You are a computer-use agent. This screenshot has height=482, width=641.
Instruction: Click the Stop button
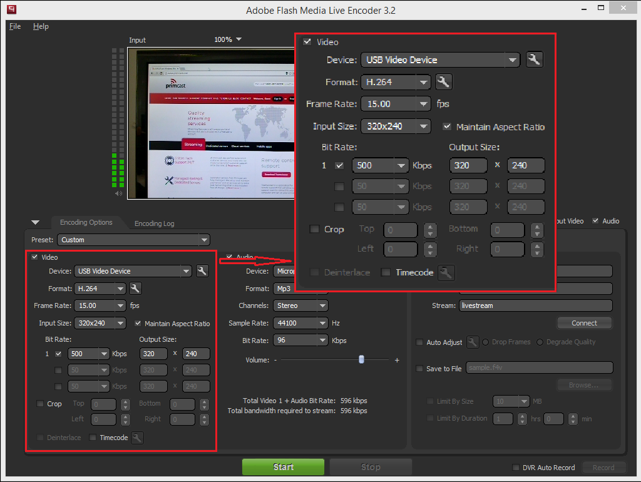pos(371,467)
